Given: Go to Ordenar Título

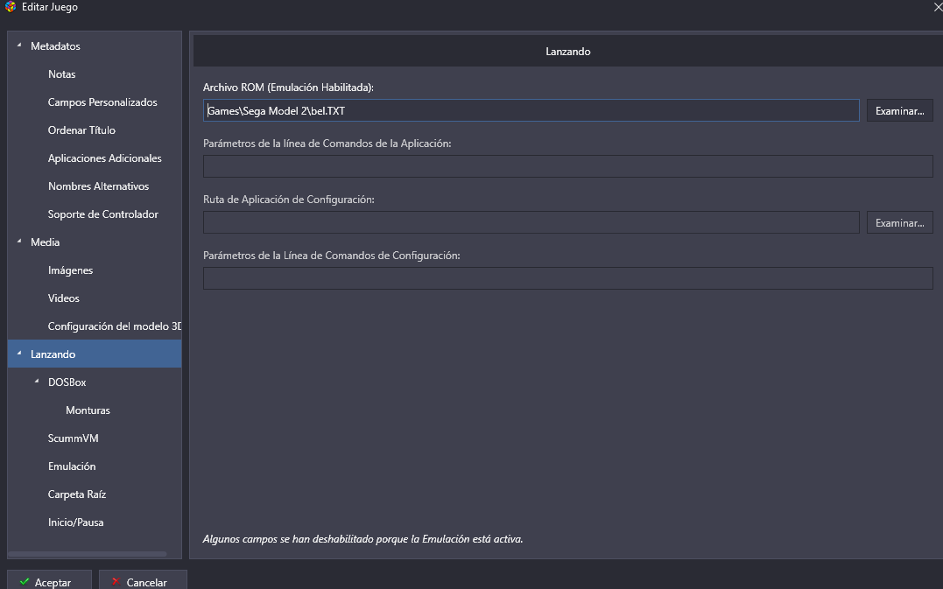Looking at the screenshot, I should pos(81,130).
